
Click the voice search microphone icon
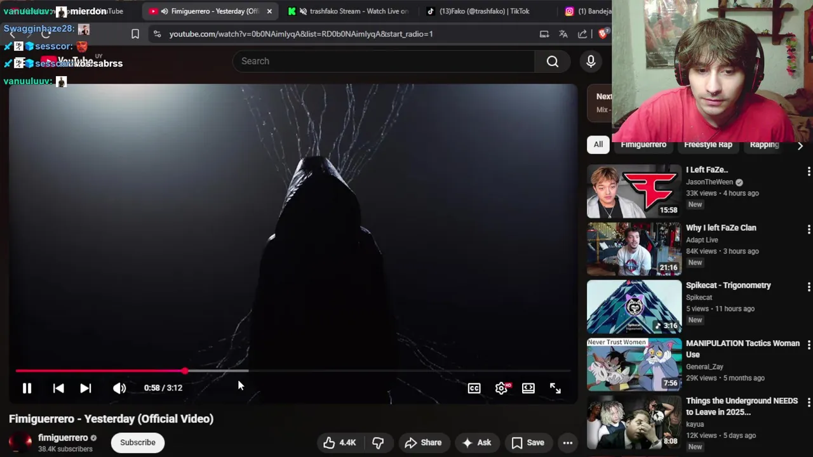pos(591,61)
